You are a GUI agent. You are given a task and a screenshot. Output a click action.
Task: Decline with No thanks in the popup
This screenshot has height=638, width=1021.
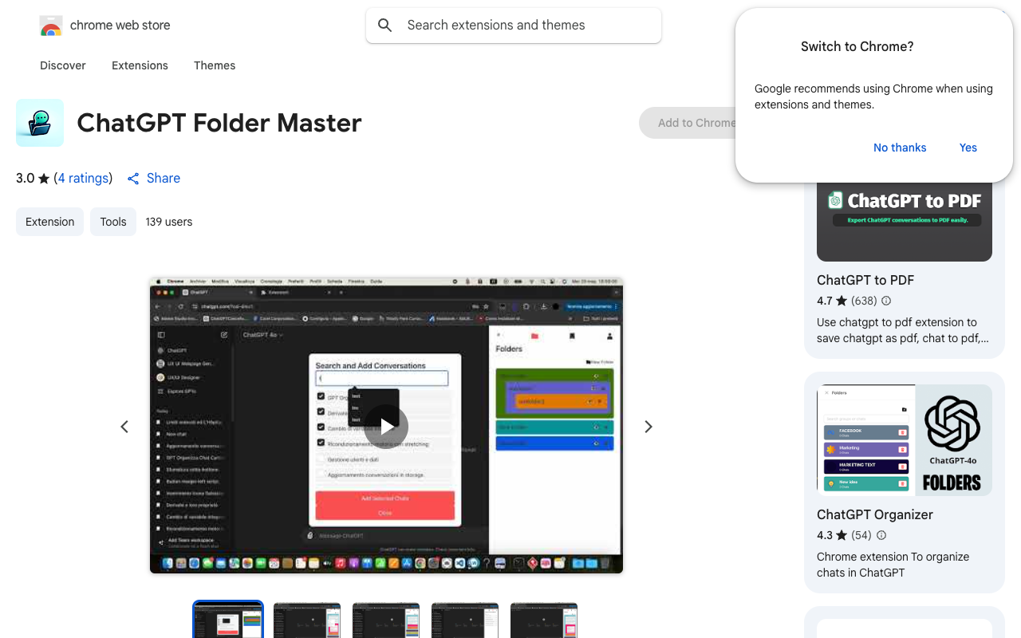coord(900,148)
